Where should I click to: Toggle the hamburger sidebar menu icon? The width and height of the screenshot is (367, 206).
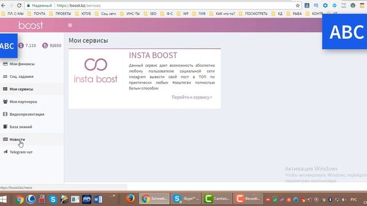[70, 25]
